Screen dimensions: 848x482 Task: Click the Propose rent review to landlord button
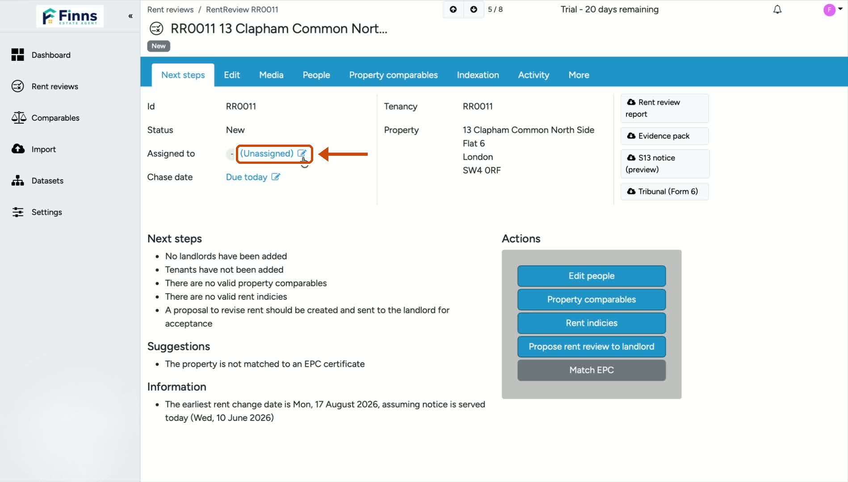[591, 346]
